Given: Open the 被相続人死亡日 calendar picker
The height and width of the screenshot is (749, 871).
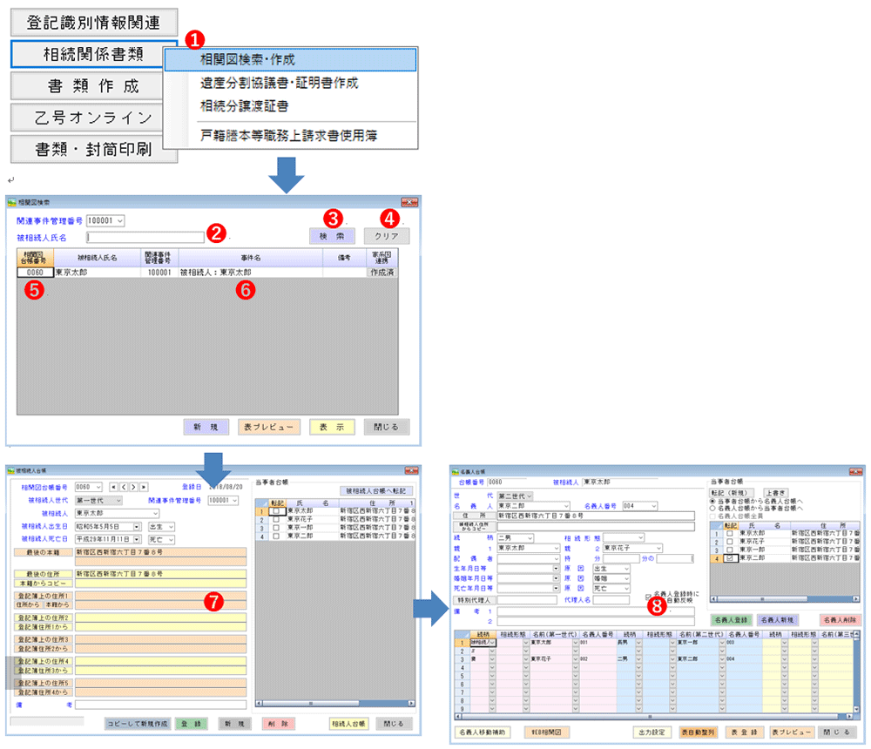Looking at the screenshot, I should pos(137,540).
